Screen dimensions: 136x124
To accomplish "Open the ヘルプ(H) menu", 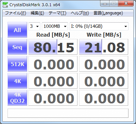I will point(80,13).
